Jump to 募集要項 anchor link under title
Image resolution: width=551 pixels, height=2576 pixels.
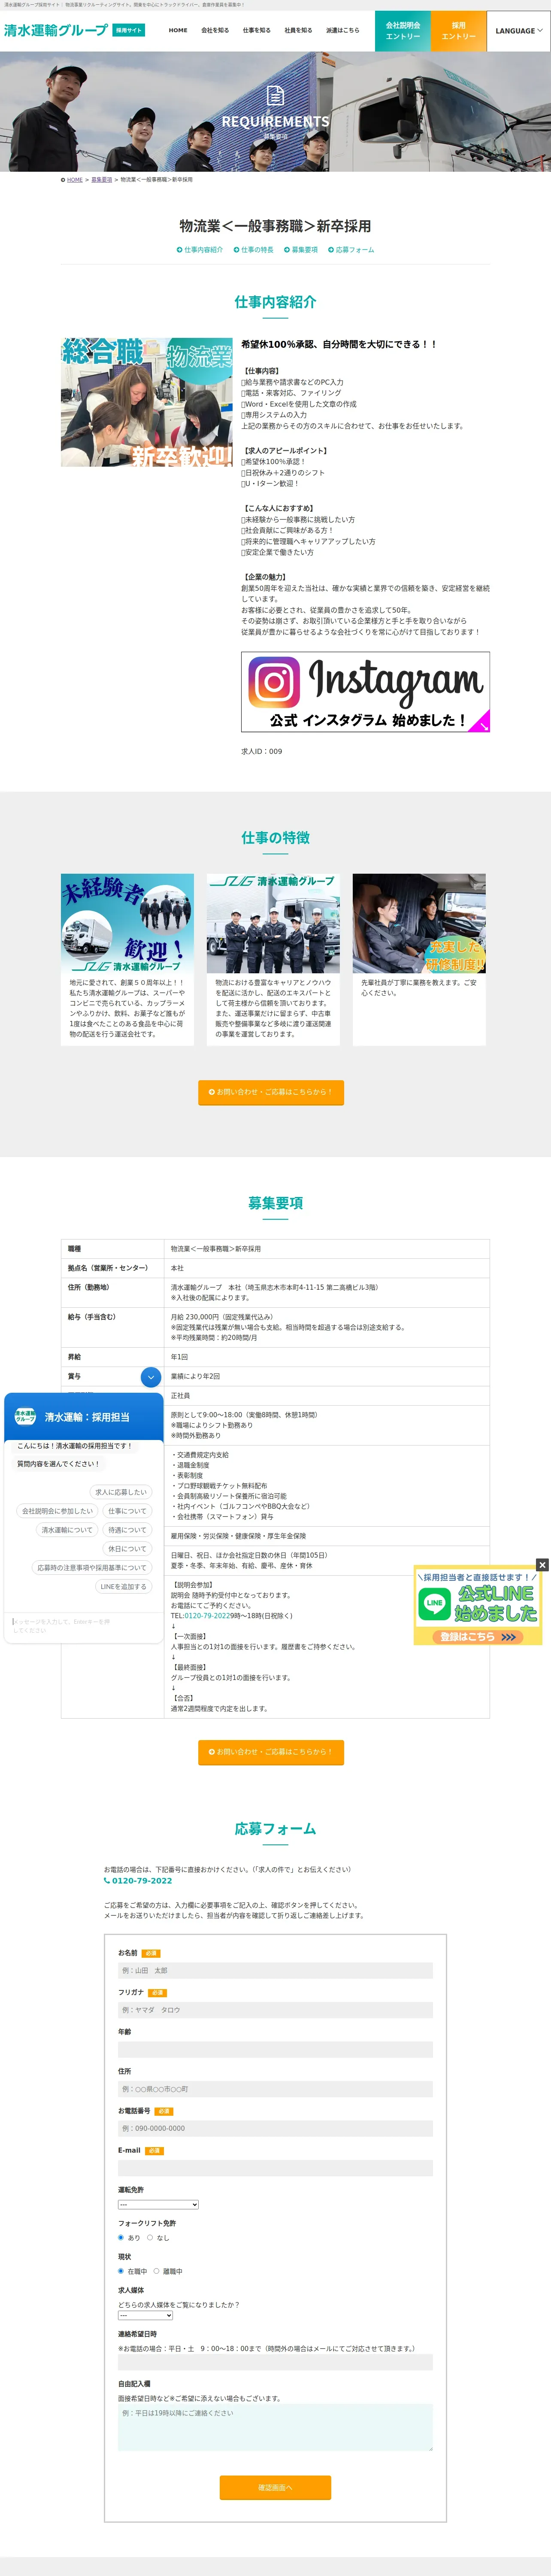[x=301, y=250]
